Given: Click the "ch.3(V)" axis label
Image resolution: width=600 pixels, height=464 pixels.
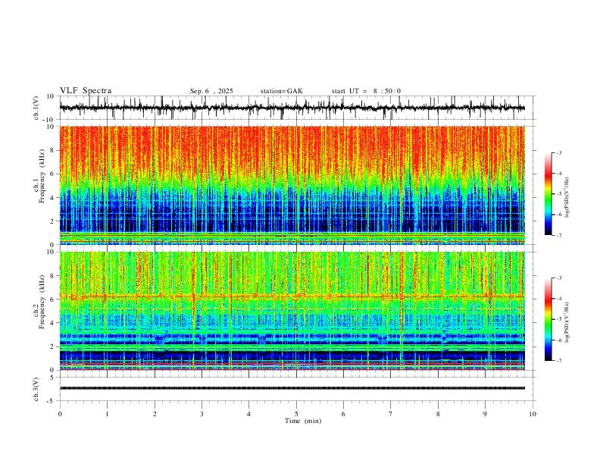Looking at the screenshot, I should pos(36,390).
